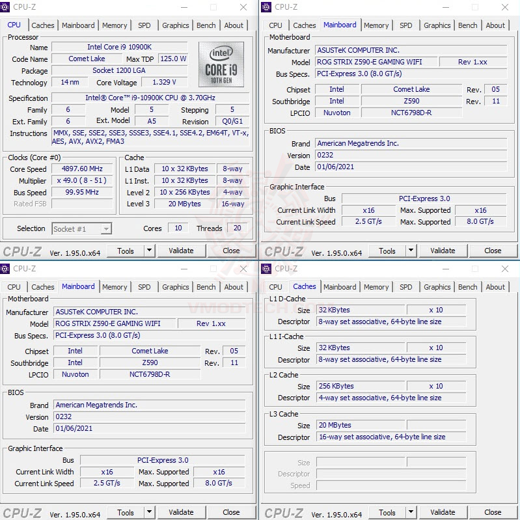Click the Close button in the top-left window
The width and height of the screenshot is (520, 520).
[231, 251]
